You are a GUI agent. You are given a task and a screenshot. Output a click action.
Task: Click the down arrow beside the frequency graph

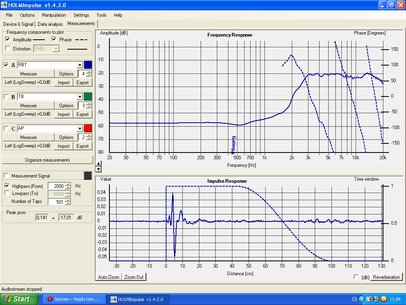pyautogui.click(x=98, y=169)
